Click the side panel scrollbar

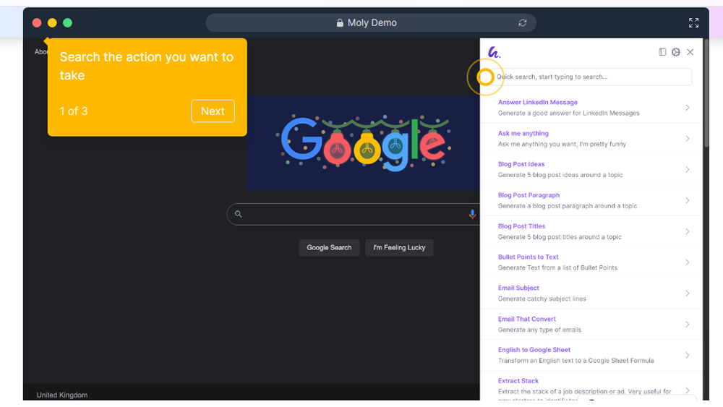(706, 93)
